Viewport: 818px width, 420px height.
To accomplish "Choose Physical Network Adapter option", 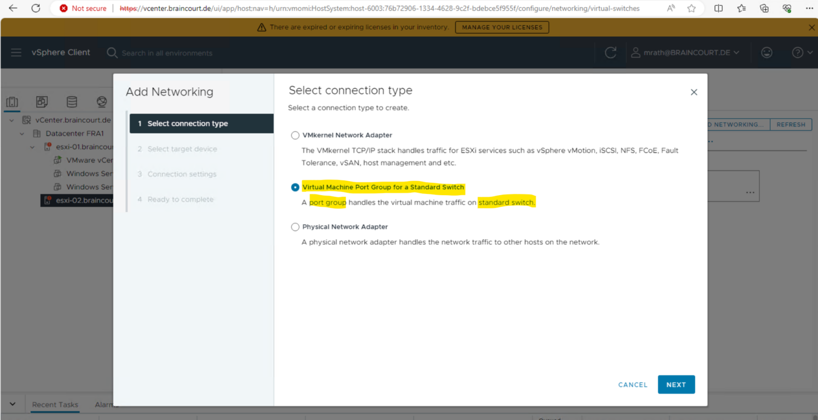I will (295, 227).
